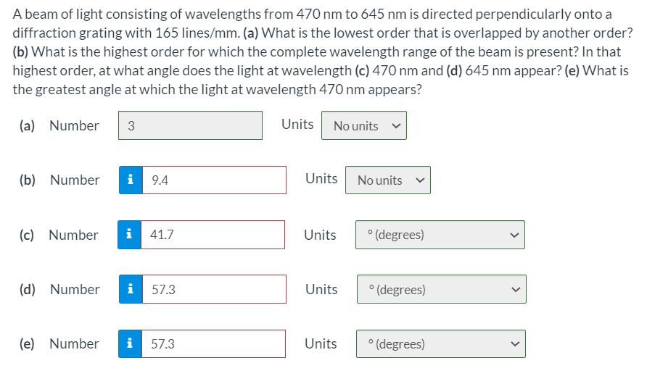Click the "(c) Number" label
The width and height of the screenshot is (647, 384).
click(x=59, y=235)
